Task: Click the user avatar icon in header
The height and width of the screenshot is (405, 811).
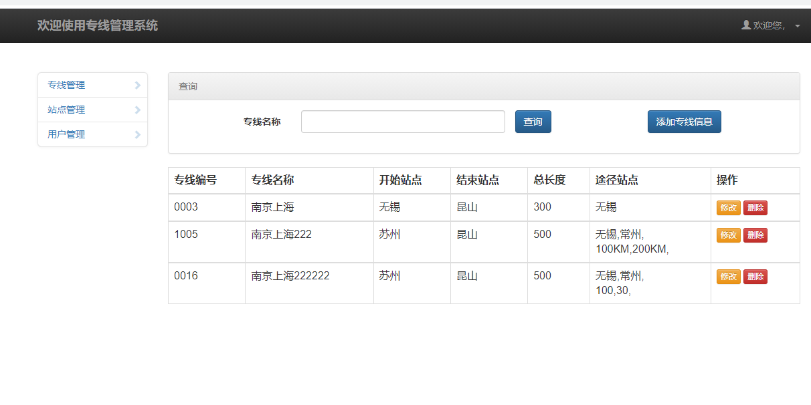Action: pyautogui.click(x=746, y=25)
